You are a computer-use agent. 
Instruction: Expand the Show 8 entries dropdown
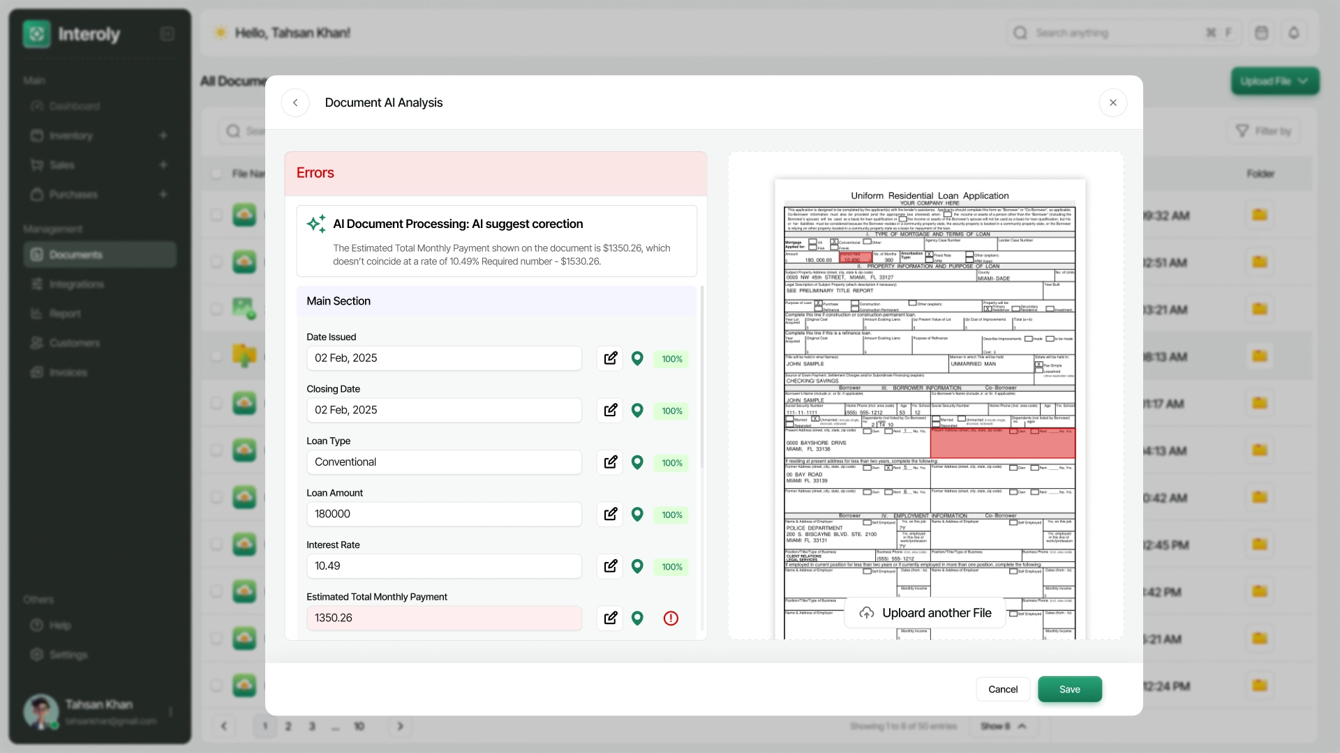click(x=1004, y=726)
